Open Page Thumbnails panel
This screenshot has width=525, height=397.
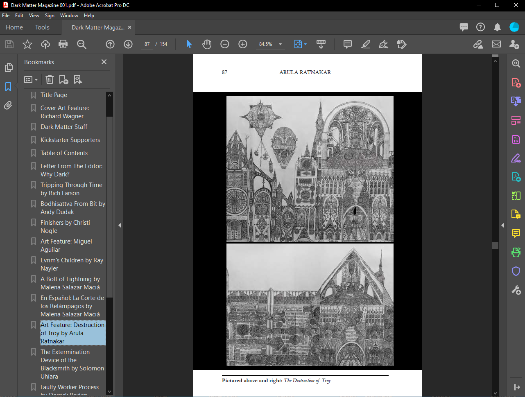[9, 68]
